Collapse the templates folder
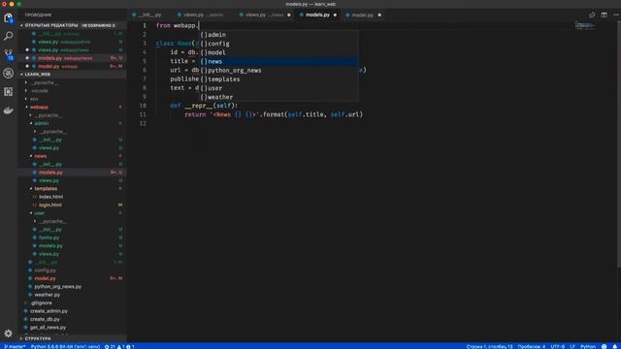 pos(73,189)
